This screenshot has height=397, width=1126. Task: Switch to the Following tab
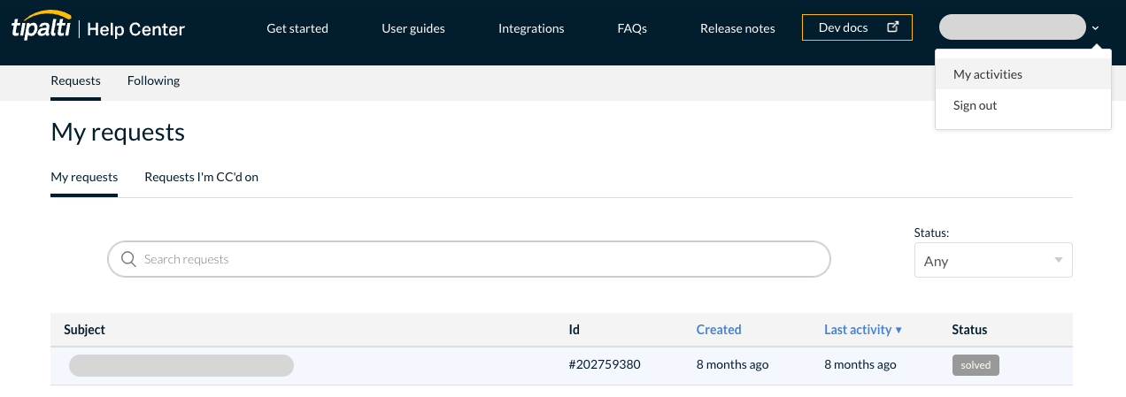[x=153, y=80]
